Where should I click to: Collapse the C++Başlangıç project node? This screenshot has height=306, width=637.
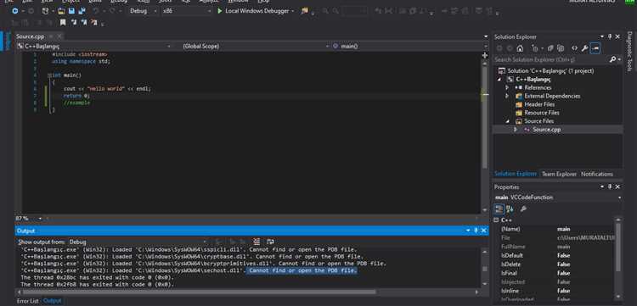pos(499,80)
